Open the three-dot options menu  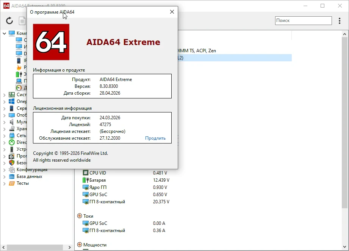point(340,21)
